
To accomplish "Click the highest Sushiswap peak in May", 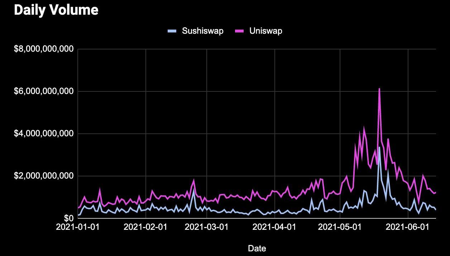I will coord(379,147).
